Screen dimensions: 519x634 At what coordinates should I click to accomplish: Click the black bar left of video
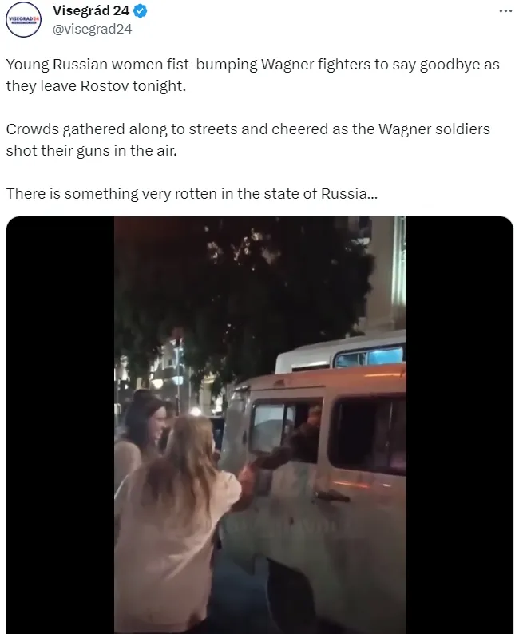pyautogui.click(x=60, y=425)
